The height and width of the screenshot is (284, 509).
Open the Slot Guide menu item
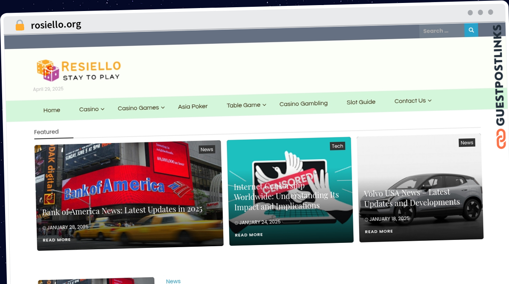361,102
